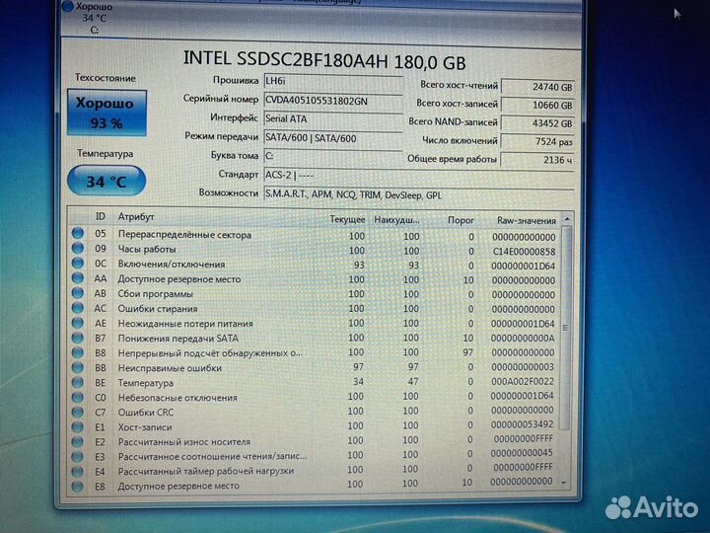Image resolution: width=710 pixels, height=533 pixels.
Task: Click the power-on count value 7524 раз
Action: (x=537, y=141)
